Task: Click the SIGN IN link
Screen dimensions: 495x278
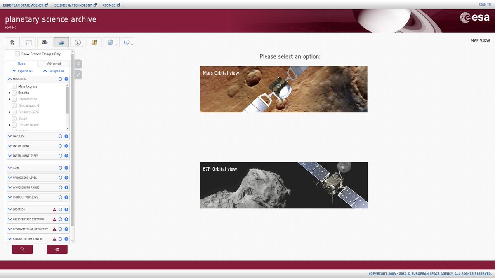Action: pyautogui.click(x=484, y=4)
